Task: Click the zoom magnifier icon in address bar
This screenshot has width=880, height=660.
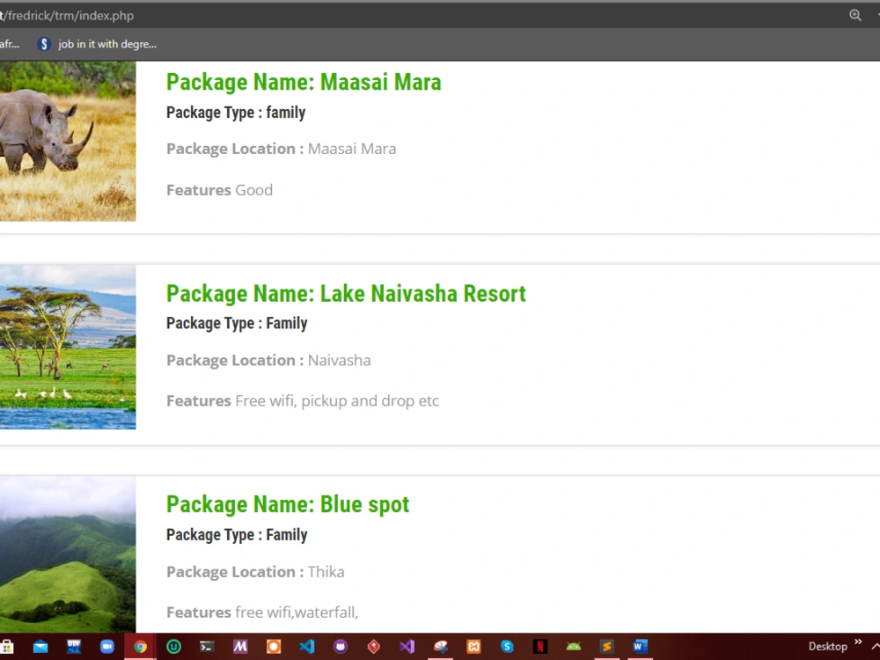Action: pyautogui.click(x=855, y=15)
